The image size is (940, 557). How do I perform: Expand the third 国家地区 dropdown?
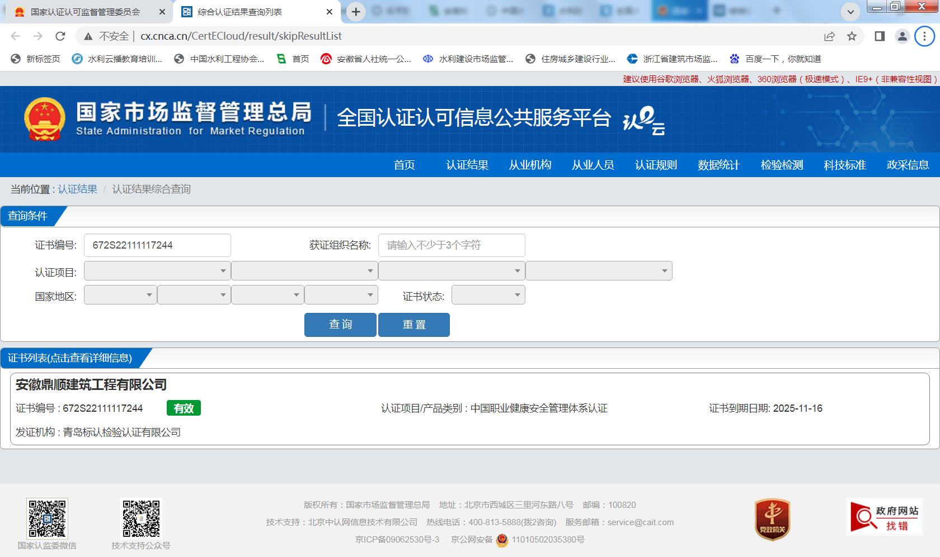(x=267, y=295)
